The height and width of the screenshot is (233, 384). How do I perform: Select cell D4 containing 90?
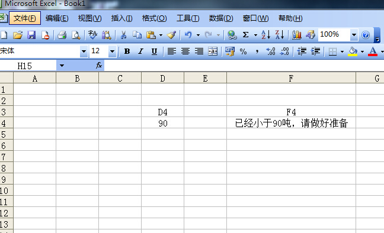click(x=162, y=123)
